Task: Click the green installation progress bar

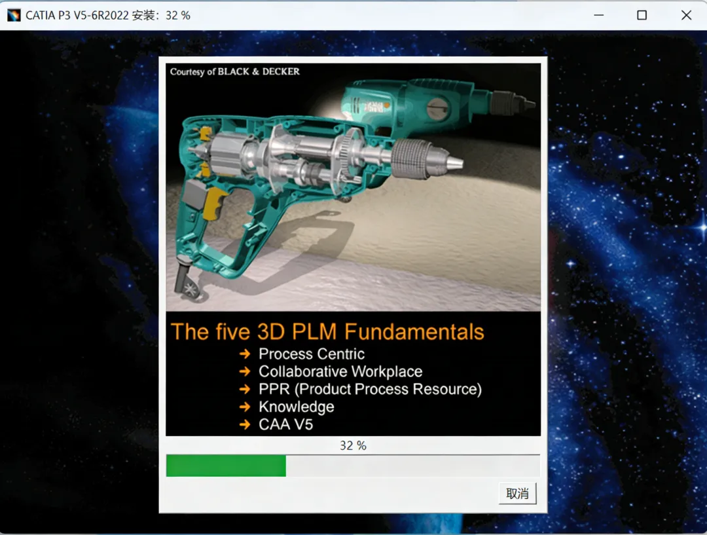Action: click(353, 466)
